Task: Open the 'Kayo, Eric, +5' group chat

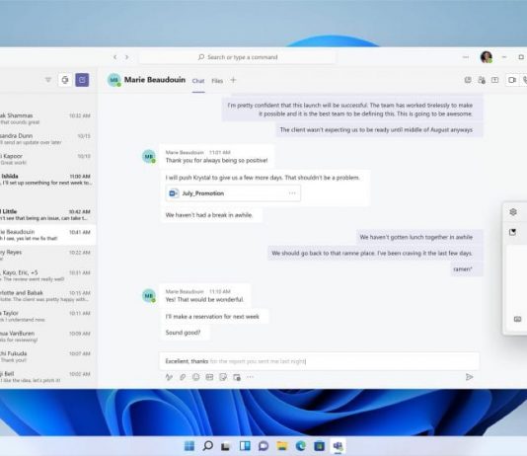Action: [47, 275]
